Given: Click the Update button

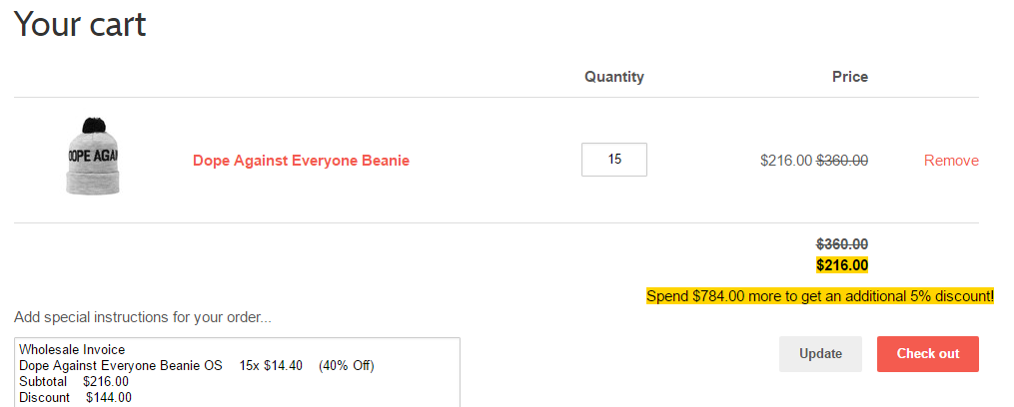Looking at the screenshot, I should [x=820, y=353].
